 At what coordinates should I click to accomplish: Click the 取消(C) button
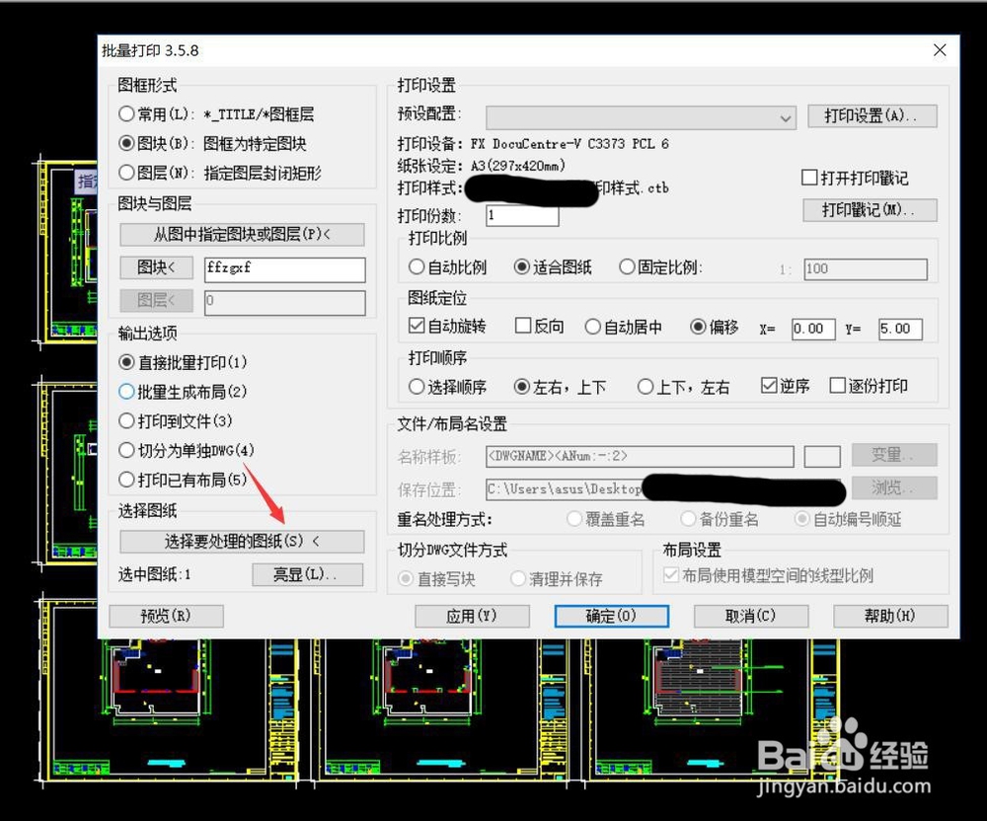click(x=751, y=616)
